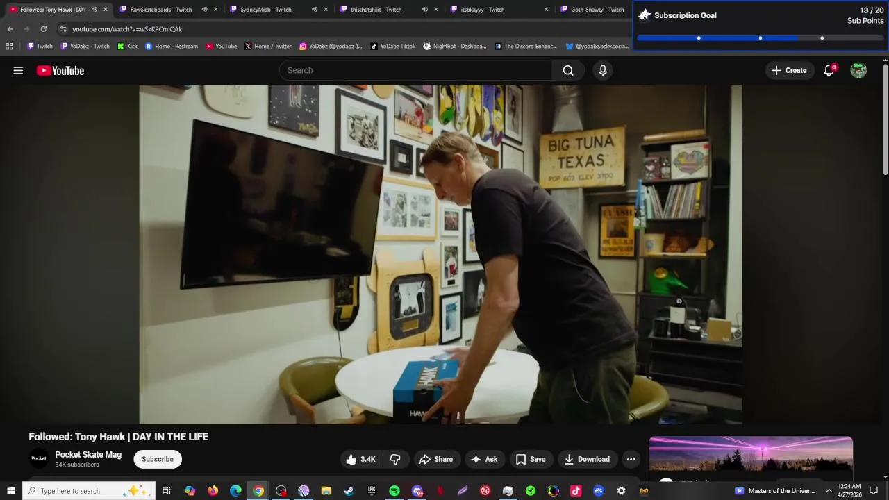Click the Tony Hawk video player
The height and width of the screenshot is (500, 889).
[x=440, y=254]
